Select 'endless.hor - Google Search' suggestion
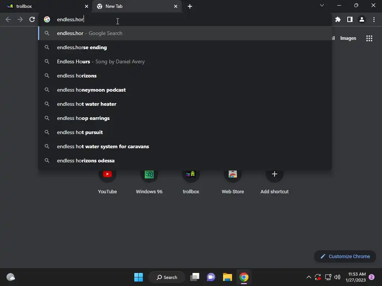The height and width of the screenshot is (286, 382). (x=185, y=33)
